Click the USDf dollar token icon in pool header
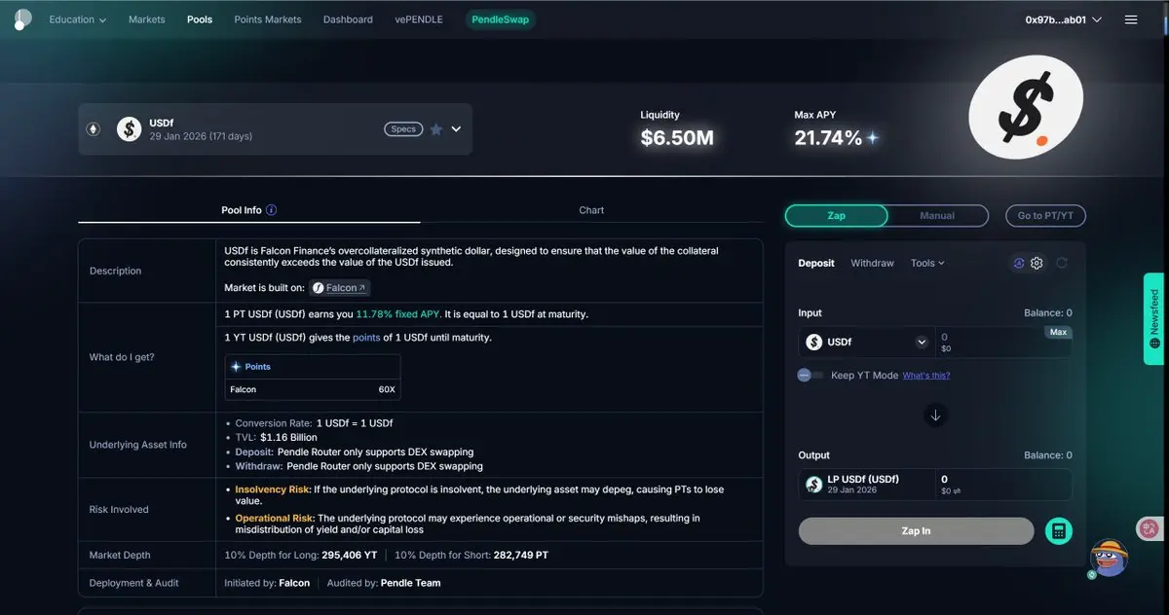This screenshot has width=1169, height=615. coord(130,128)
